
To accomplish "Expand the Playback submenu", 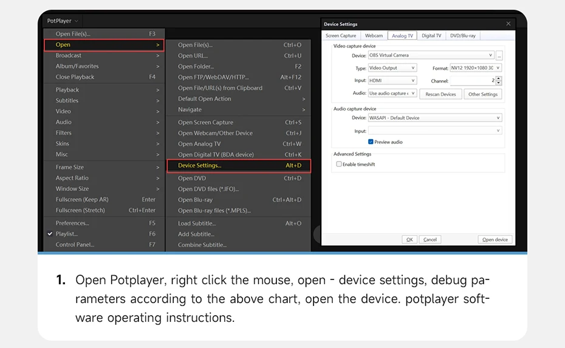I will pos(104,90).
